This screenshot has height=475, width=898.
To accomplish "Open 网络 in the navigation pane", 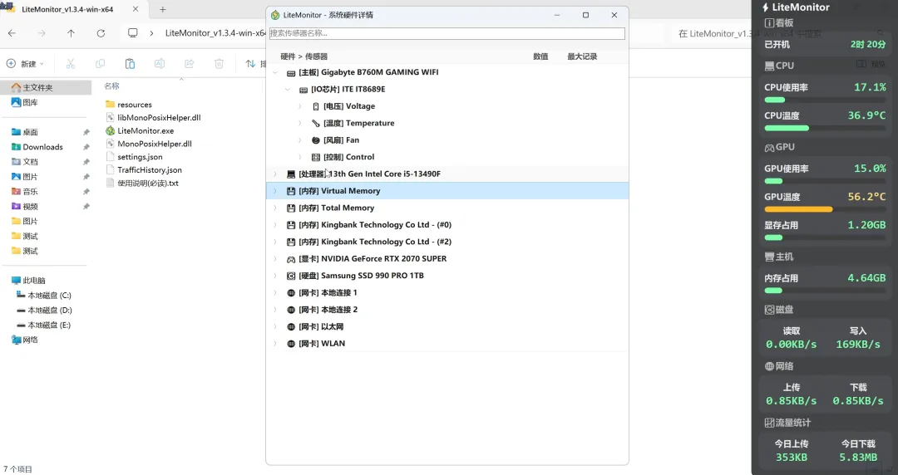I will tap(25, 340).
